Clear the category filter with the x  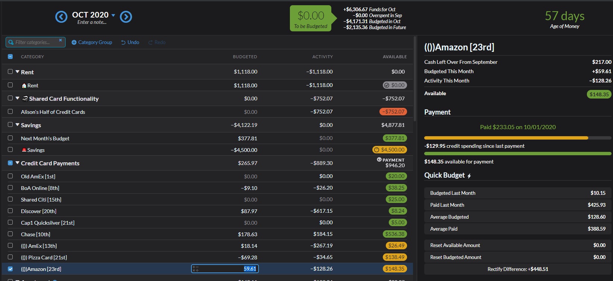click(60, 40)
